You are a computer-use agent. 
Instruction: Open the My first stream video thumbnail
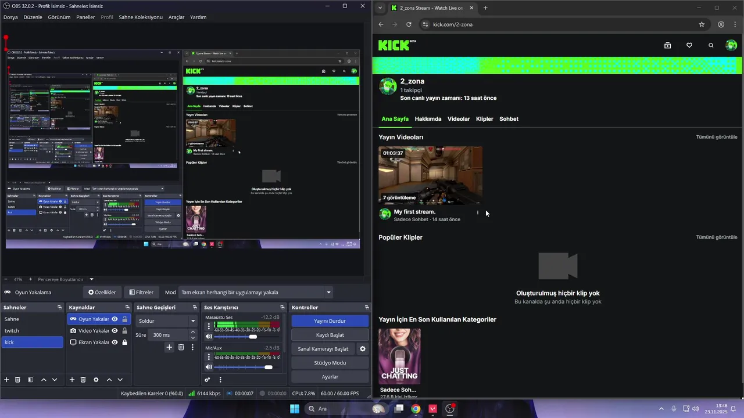[430, 175]
